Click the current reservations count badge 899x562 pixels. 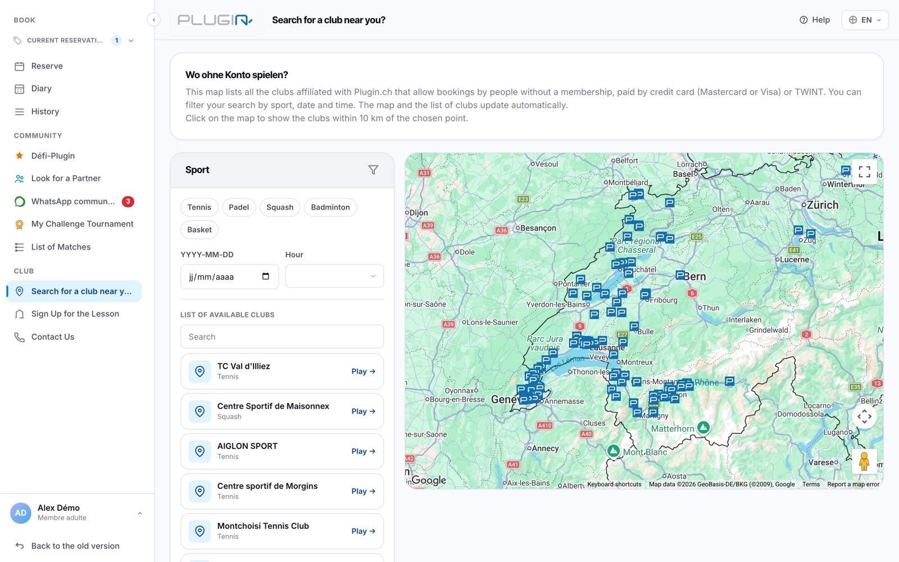[116, 40]
